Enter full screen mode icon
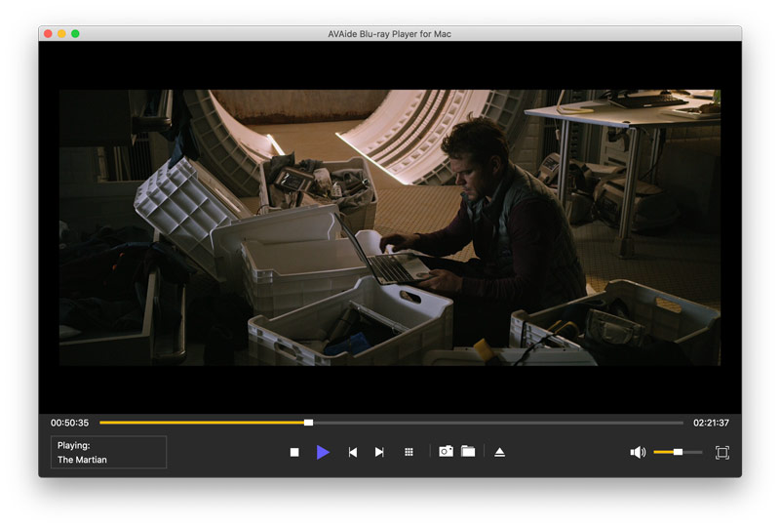The height and width of the screenshot is (528, 780). 722,452
